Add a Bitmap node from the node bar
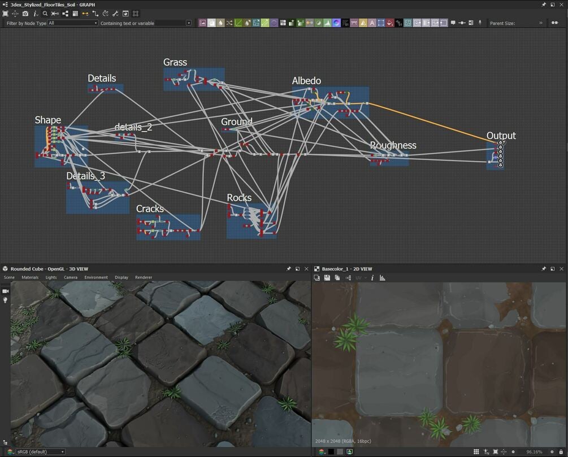This screenshot has height=457, width=568. coord(202,23)
